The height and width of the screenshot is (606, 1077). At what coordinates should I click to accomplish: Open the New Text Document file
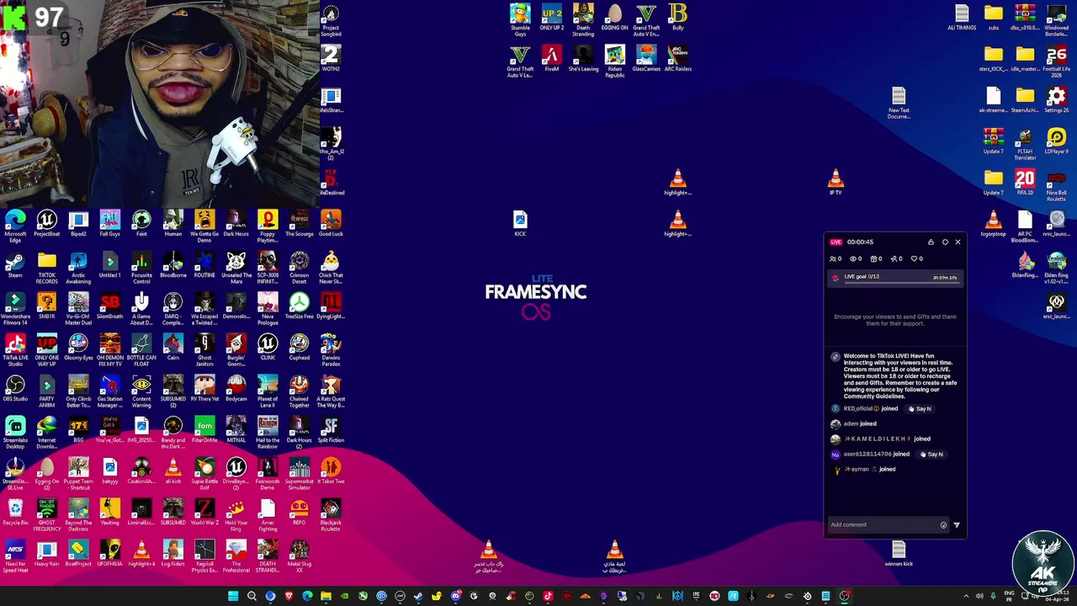pos(899,103)
